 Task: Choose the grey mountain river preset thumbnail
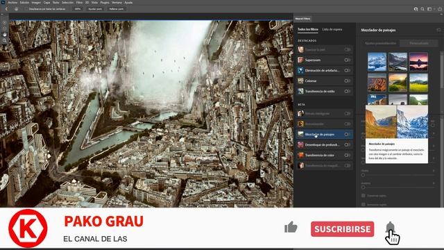398,62
